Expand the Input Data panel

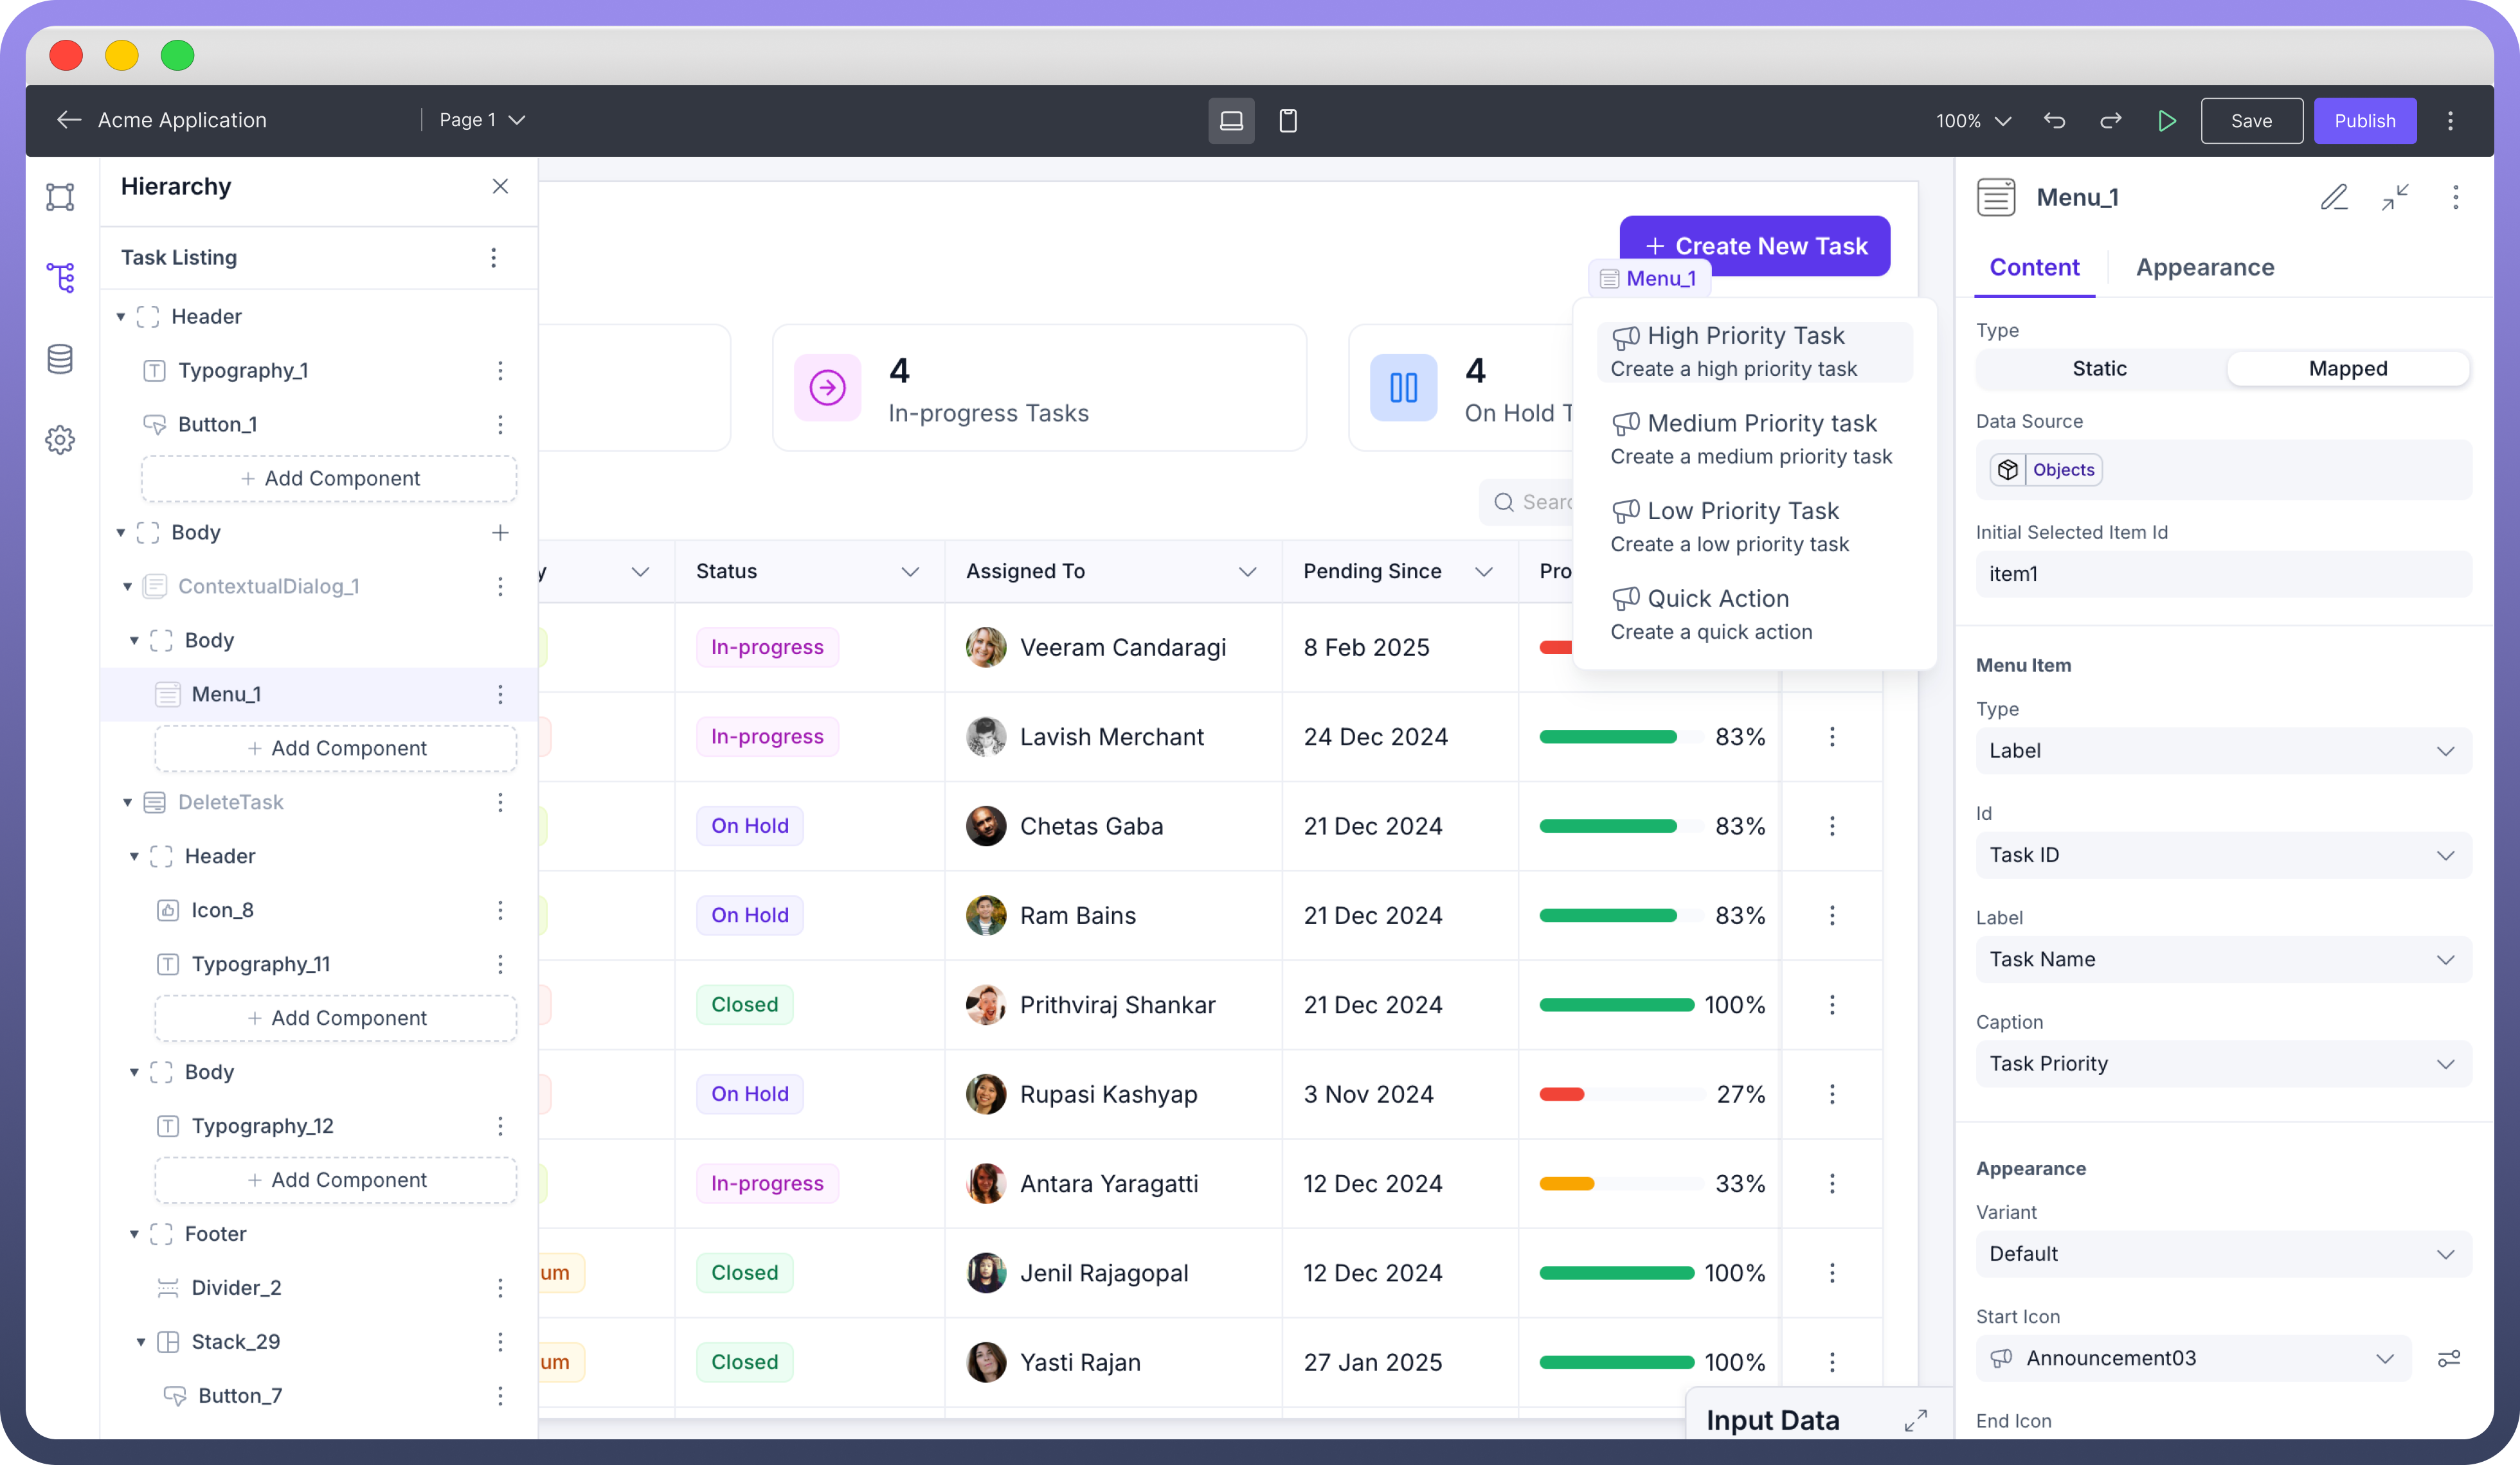pyautogui.click(x=1915, y=1420)
